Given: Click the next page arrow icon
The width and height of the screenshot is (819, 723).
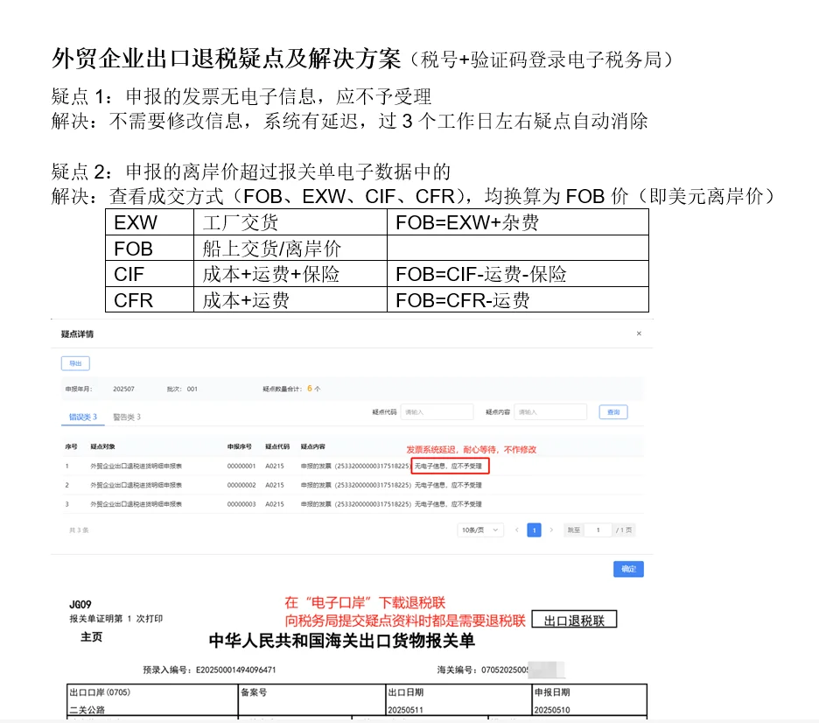Looking at the screenshot, I should click(552, 530).
